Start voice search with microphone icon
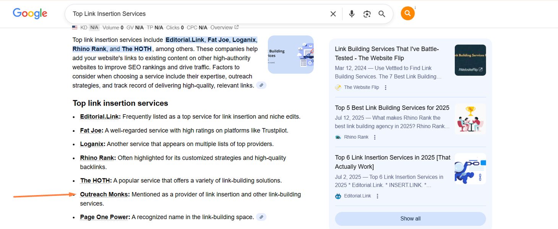The height and width of the screenshot is (229, 558). (x=352, y=14)
